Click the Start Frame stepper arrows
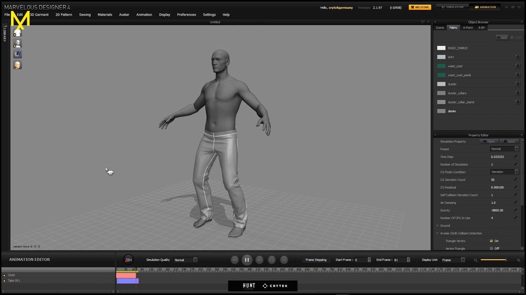526x295 pixels. pos(369,260)
